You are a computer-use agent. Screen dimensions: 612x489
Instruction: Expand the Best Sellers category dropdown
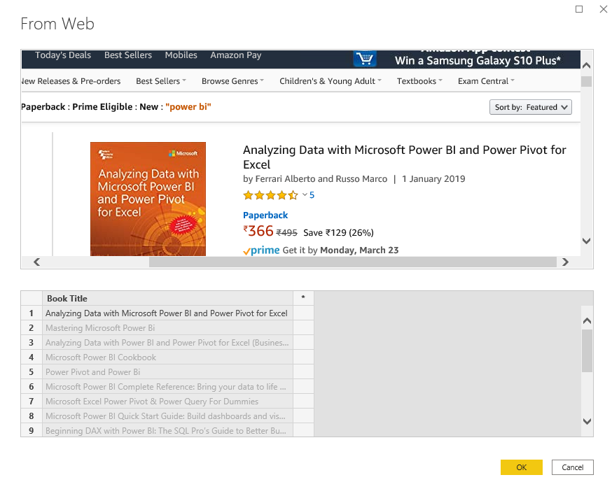click(x=161, y=81)
